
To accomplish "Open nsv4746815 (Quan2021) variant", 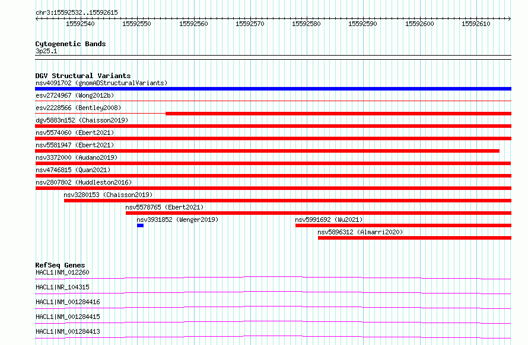I will coord(73,170).
